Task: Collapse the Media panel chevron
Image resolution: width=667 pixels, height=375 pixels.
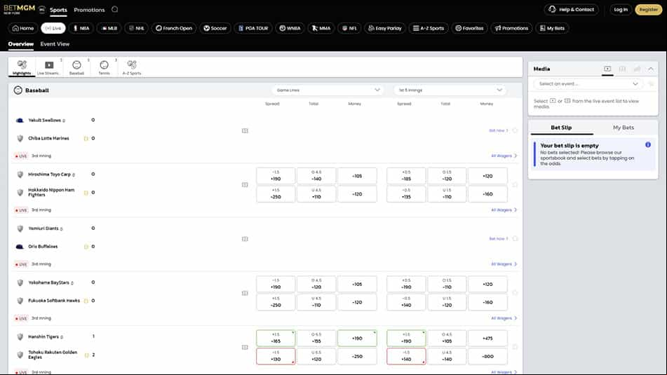Action: pos(651,69)
